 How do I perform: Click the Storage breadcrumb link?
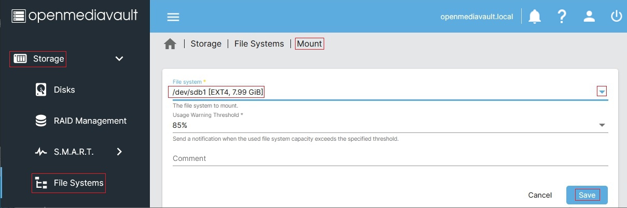[206, 44]
